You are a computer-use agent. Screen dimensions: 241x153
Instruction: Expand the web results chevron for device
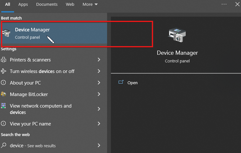click(99, 145)
